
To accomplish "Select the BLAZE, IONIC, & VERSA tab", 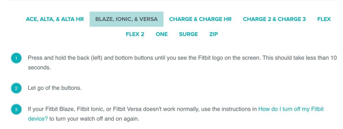I will point(126,19).
